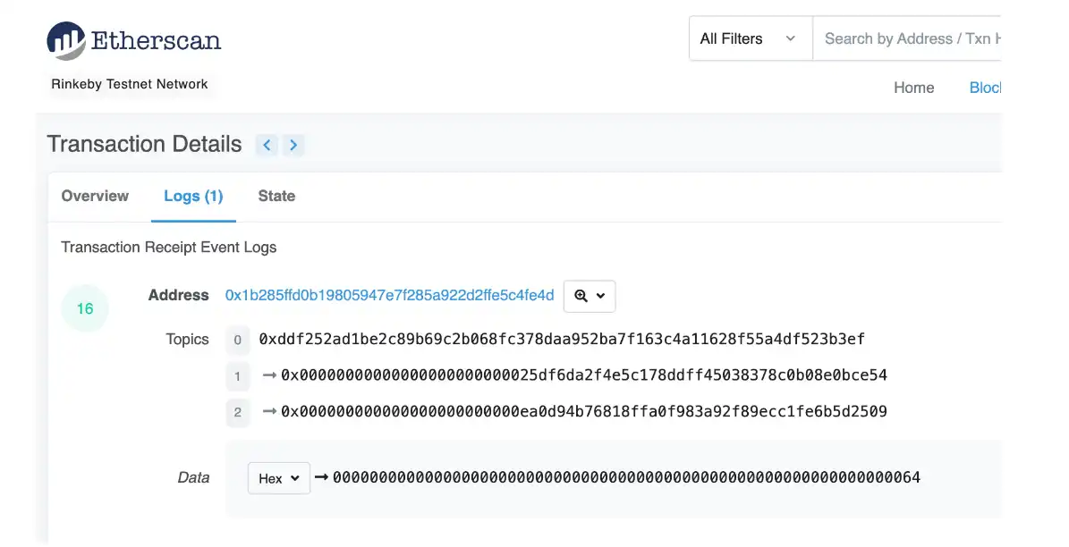The height and width of the screenshot is (547, 1069).
Task: Go to previous transaction with left chevron
Action: (x=267, y=145)
